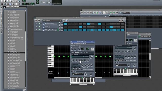Remove steps in Beat+Bassline Editor
The image size is (162, 91).
120,20
